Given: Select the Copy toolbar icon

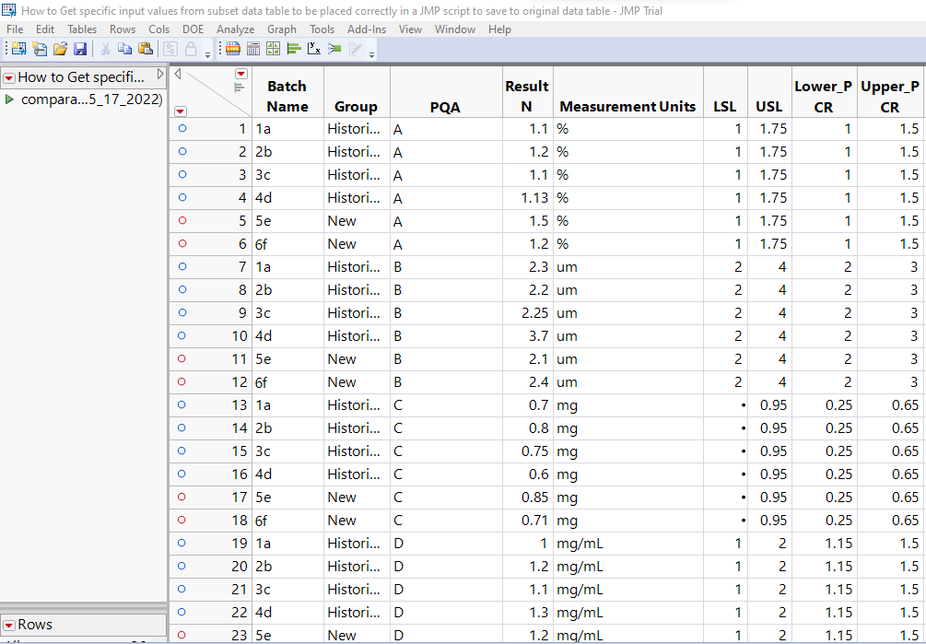Looking at the screenshot, I should pos(124,49).
